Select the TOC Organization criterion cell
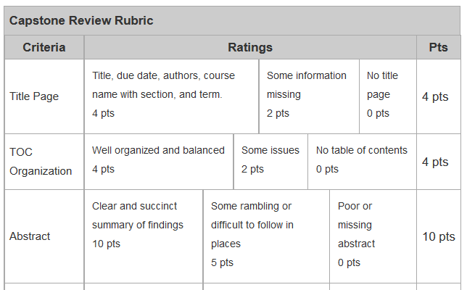The height and width of the screenshot is (290, 467). pyautogui.click(x=44, y=162)
